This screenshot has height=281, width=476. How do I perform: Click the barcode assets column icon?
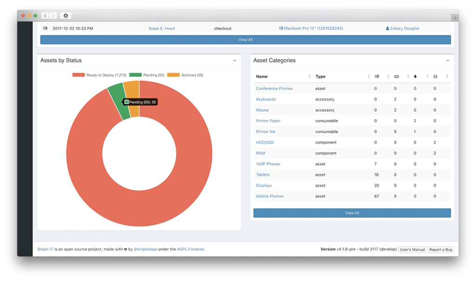378,76
